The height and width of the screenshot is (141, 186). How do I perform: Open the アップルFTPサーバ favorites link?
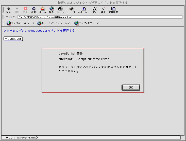pyautogui.click(x=87, y=23)
